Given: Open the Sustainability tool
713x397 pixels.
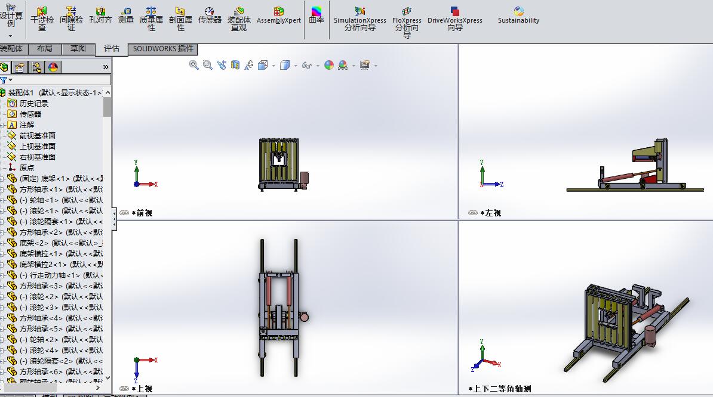Looking at the screenshot, I should (518, 15).
